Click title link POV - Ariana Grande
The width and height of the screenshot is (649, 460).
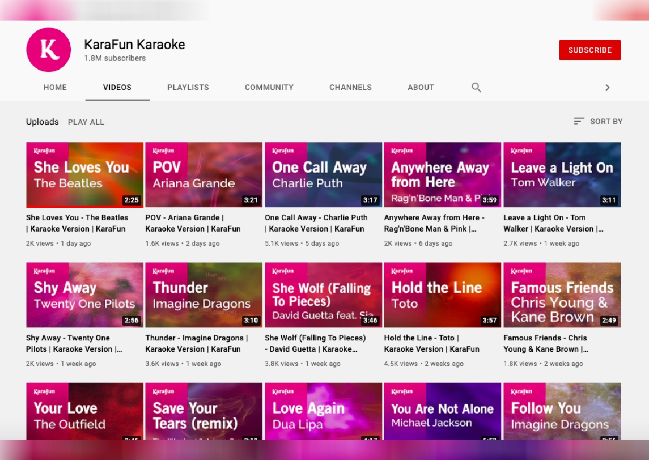pyautogui.click(x=193, y=223)
